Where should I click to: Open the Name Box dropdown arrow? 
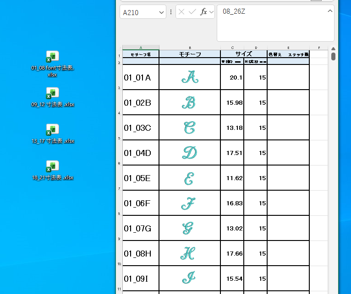[x=161, y=12]
